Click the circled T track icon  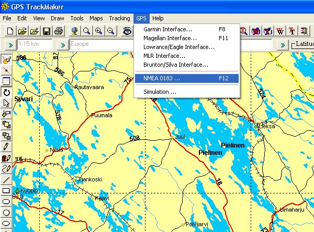coord(268,31)
